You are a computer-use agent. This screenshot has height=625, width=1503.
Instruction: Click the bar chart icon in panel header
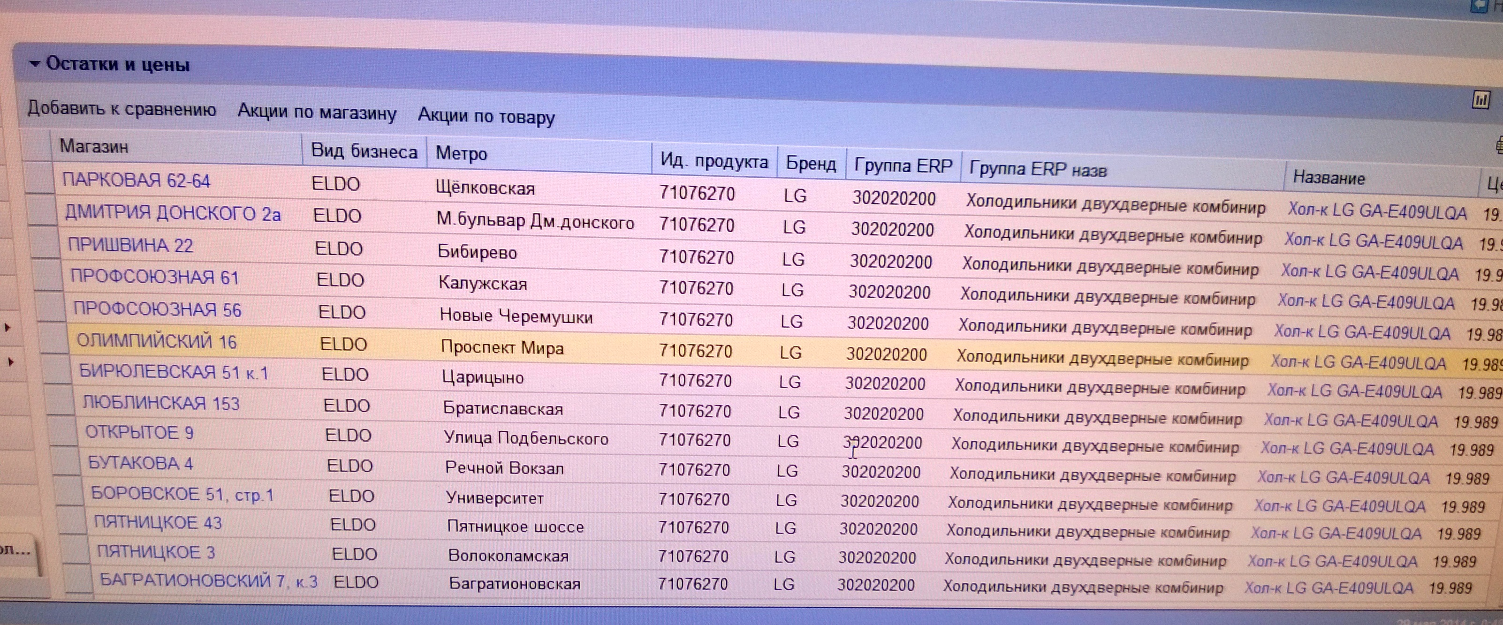pos(1481,100)
